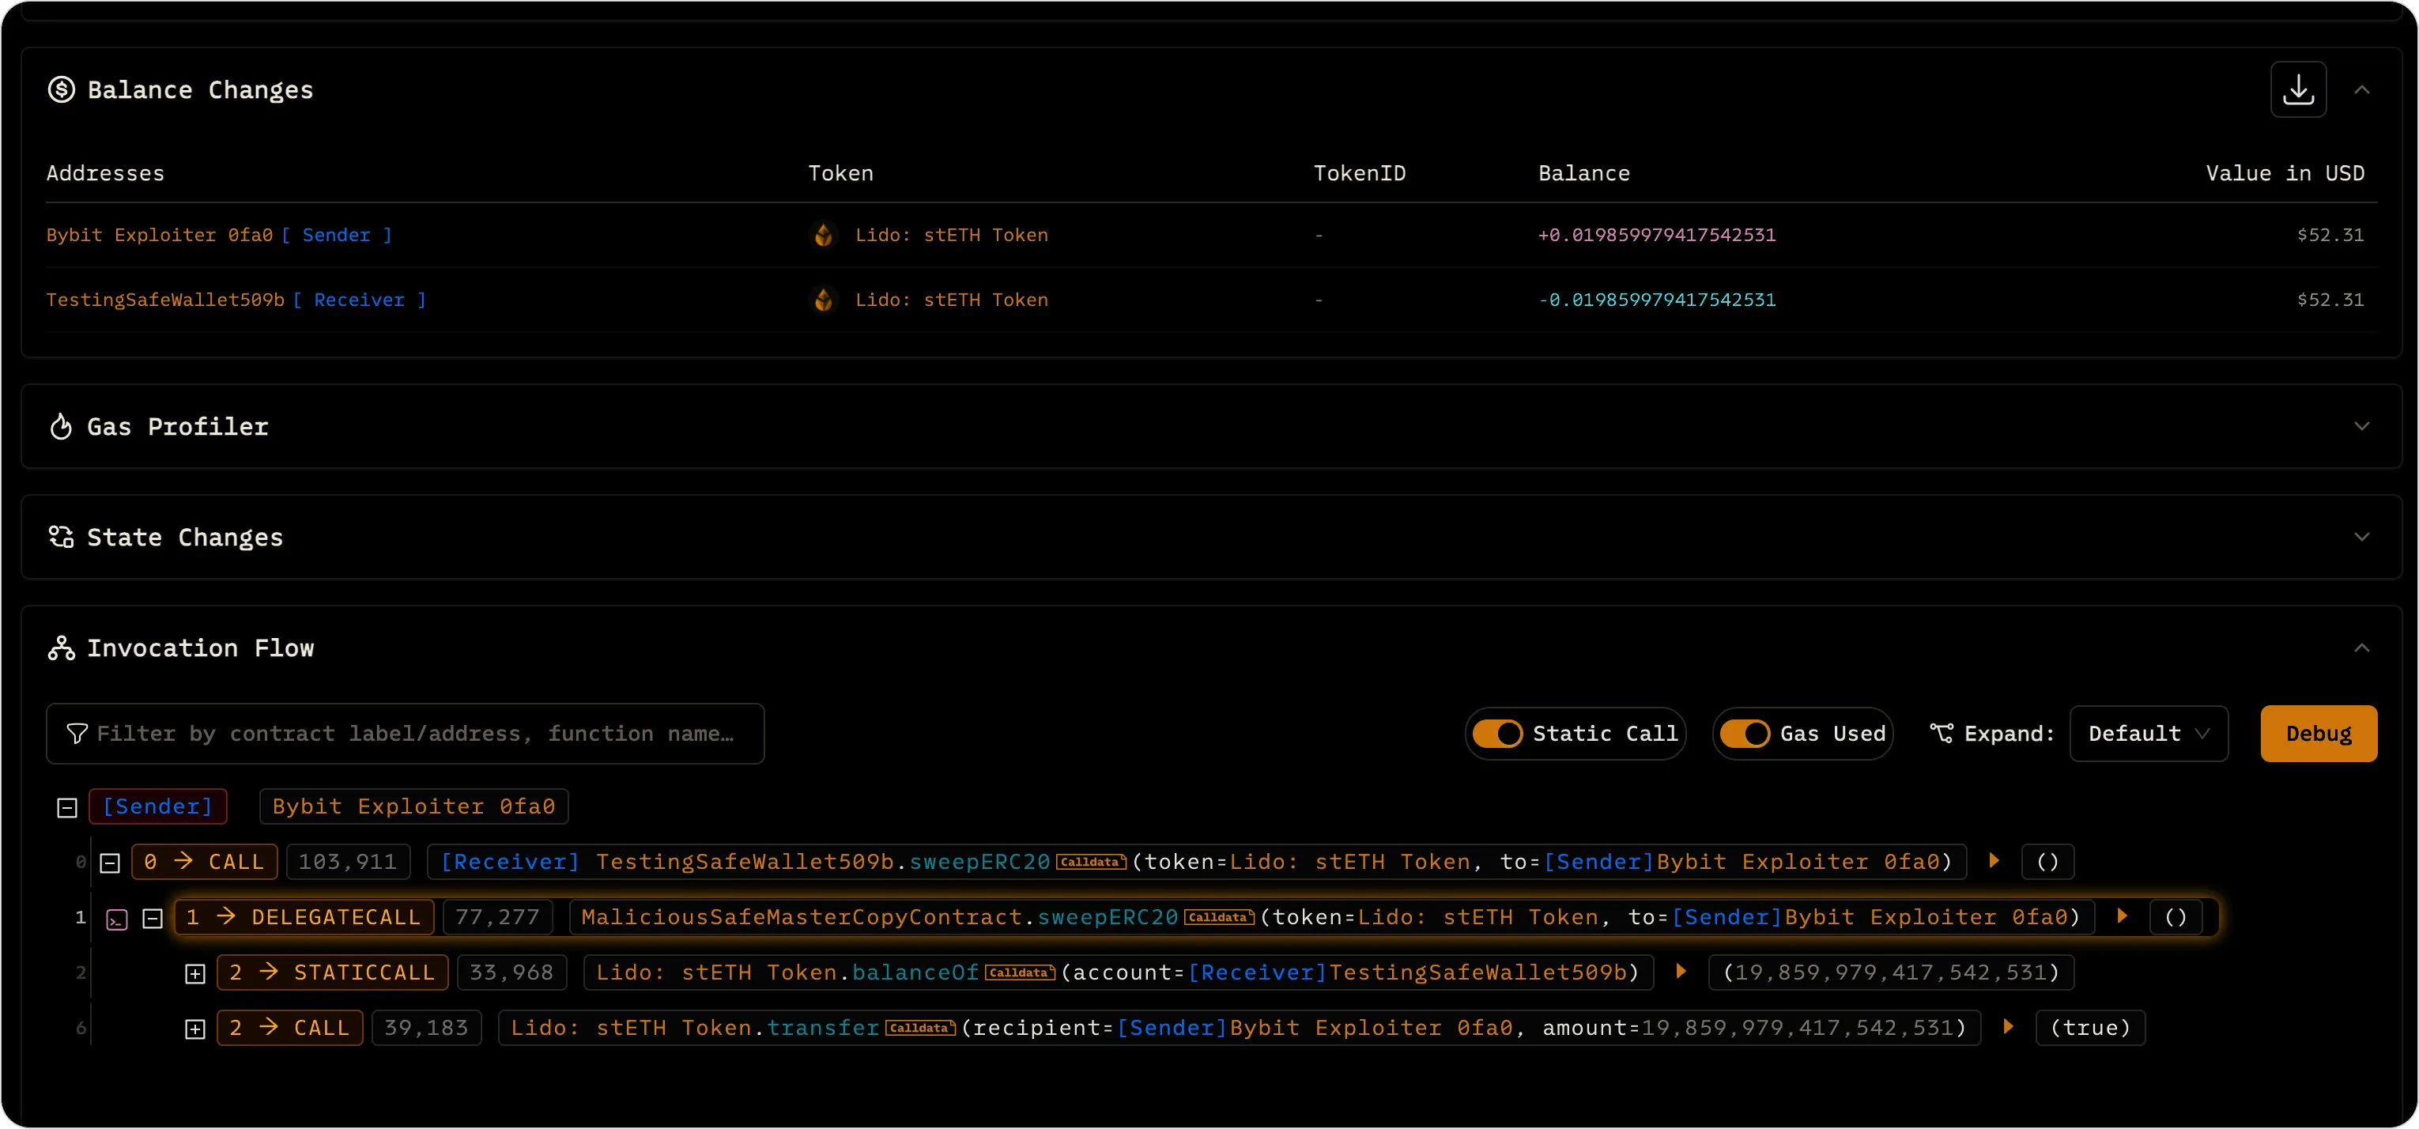Screen dimensions: 2419x1129
Task: Collapse the Sender root tree node
Action: (66, 807)
